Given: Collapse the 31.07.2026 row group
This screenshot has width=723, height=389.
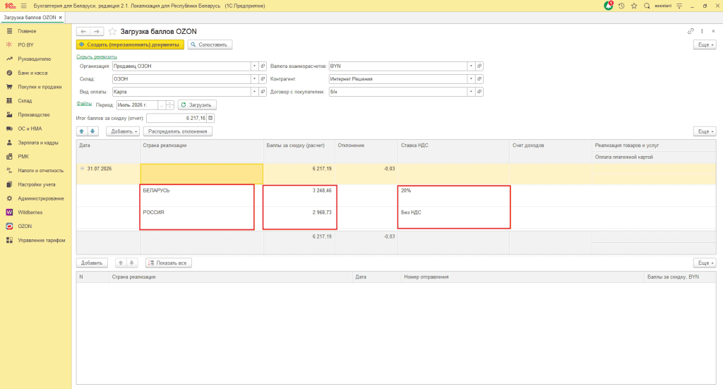Looking at the screenshot, I should coord(82,169).
